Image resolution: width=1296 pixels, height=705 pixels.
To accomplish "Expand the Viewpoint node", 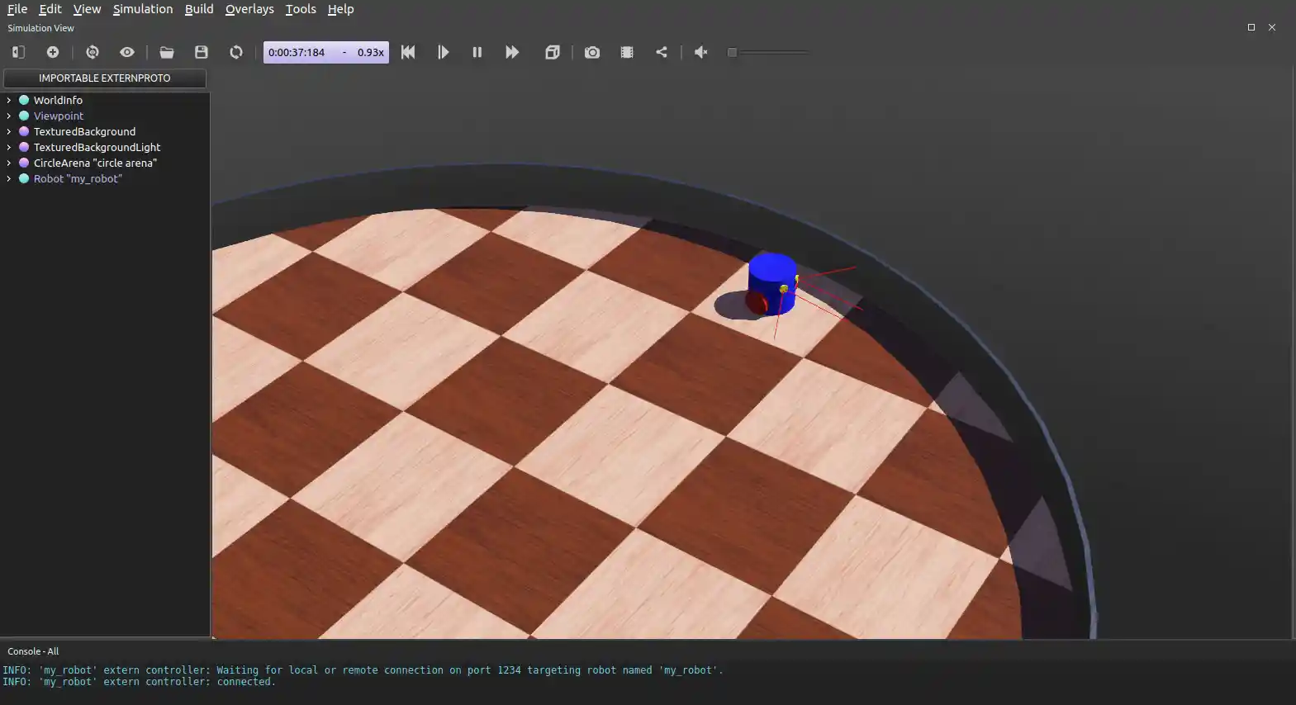I will (9, 116).
